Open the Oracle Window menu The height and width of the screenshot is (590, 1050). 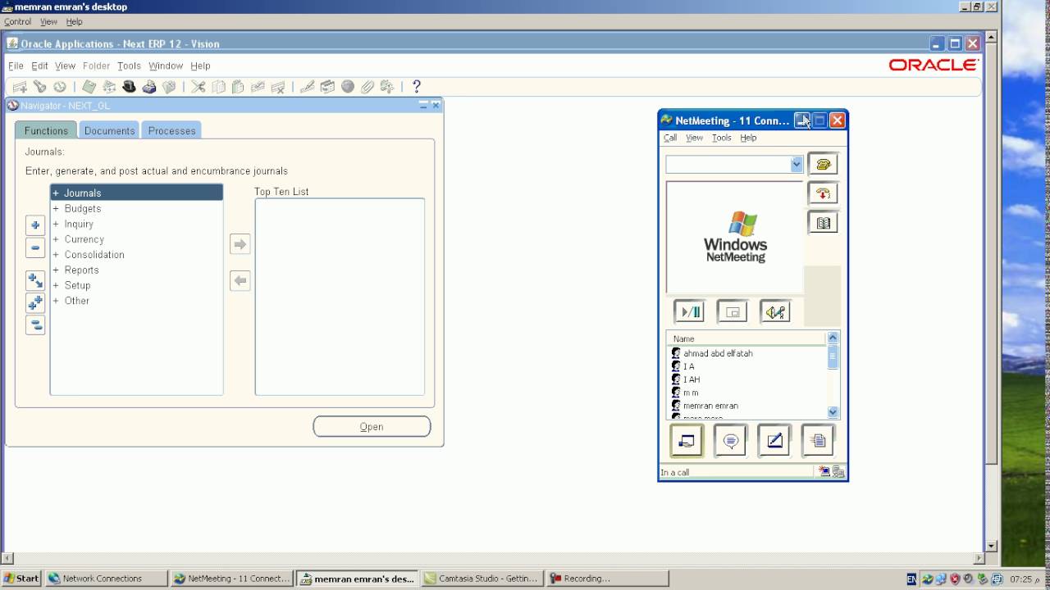tap(166, 66)
